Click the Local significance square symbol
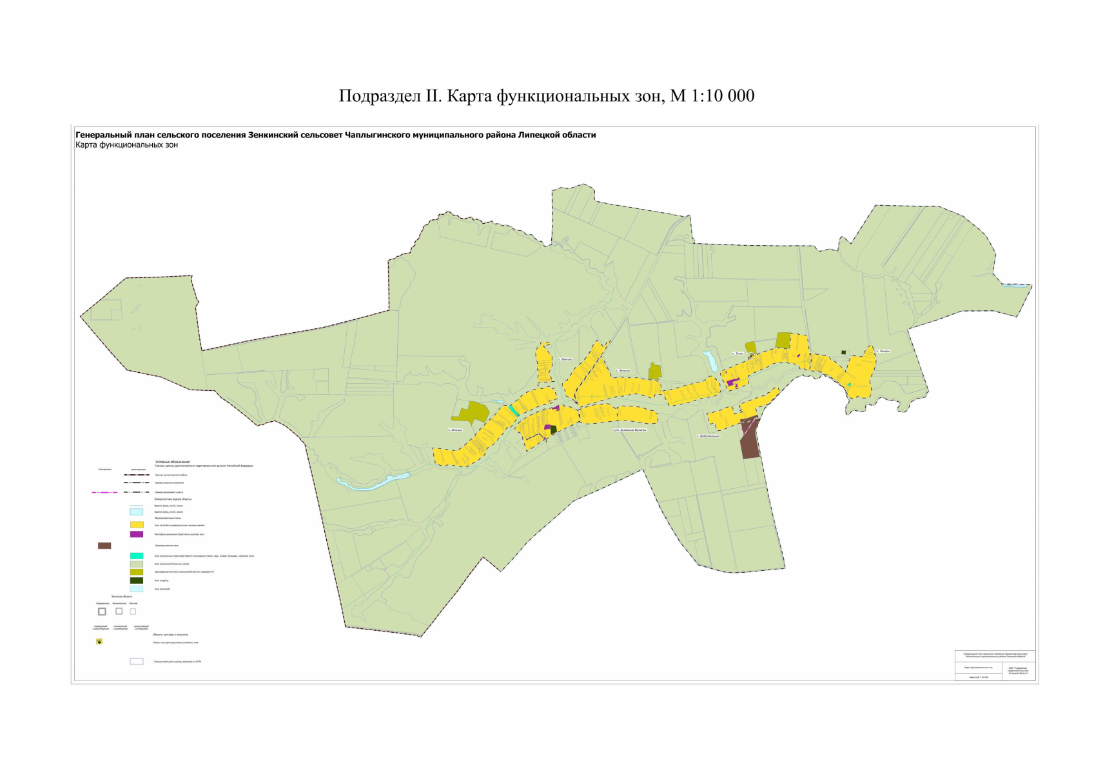 [133, 611]
